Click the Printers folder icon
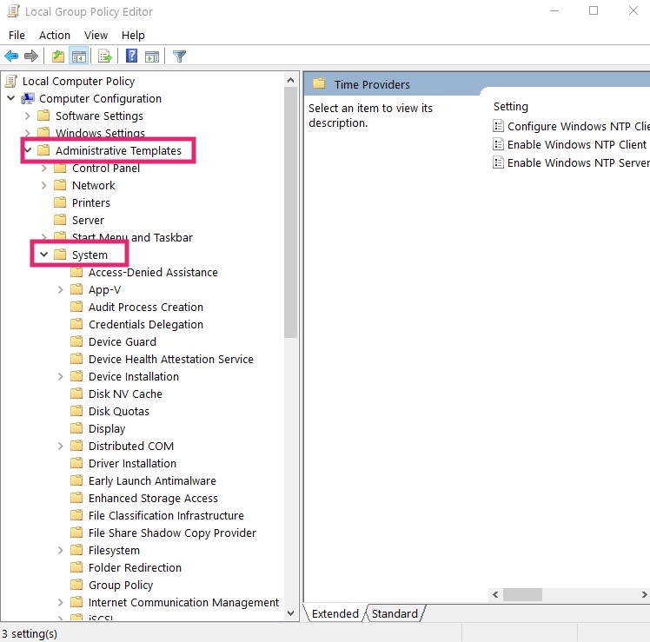The height and width of the screenshot is (642, 650). click(x=60, y=202)
